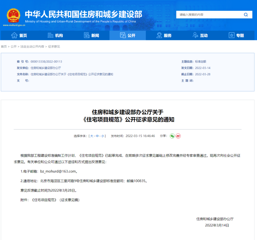Click the newspaper icon beside 新闻
This screenshot has height=240, width=257.
(x=86, y=35)
